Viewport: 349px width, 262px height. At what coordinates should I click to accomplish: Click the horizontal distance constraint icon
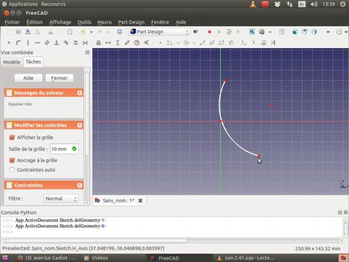coord(108,43)
